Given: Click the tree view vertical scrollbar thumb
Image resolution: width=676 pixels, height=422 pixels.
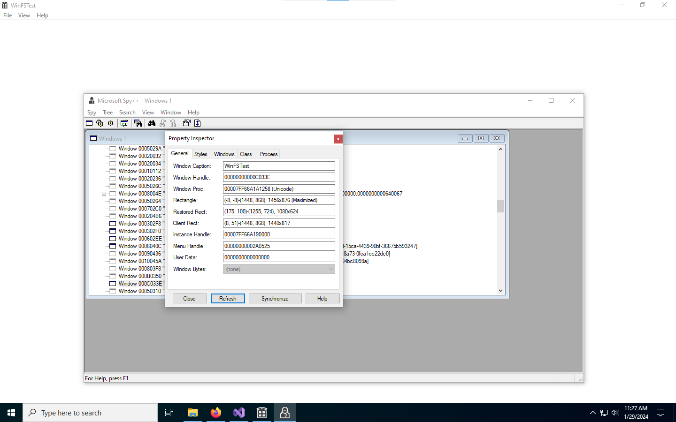Looking at the screenshot, I should click(500, 206).
